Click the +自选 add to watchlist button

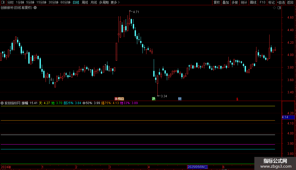pos(281,2)
